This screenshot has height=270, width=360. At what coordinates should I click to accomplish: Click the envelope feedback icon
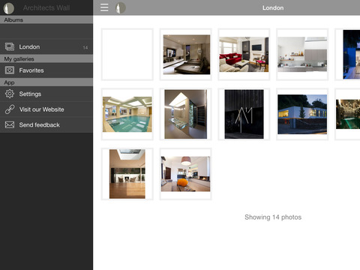(x=10, y=124)
